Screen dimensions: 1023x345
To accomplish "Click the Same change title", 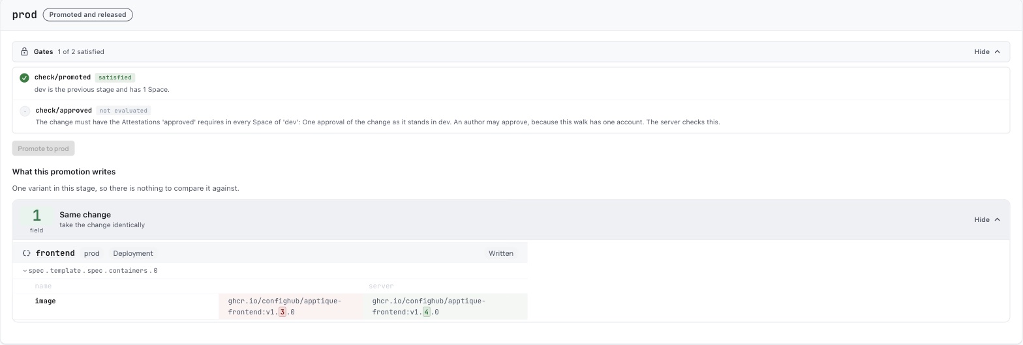I will pyautogui.click(x=85, y=215).
